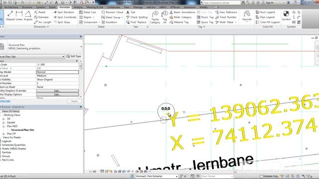Add a Tread Number annotation
This screenshot has height=179, width=319.
click(x=226, y=17)
